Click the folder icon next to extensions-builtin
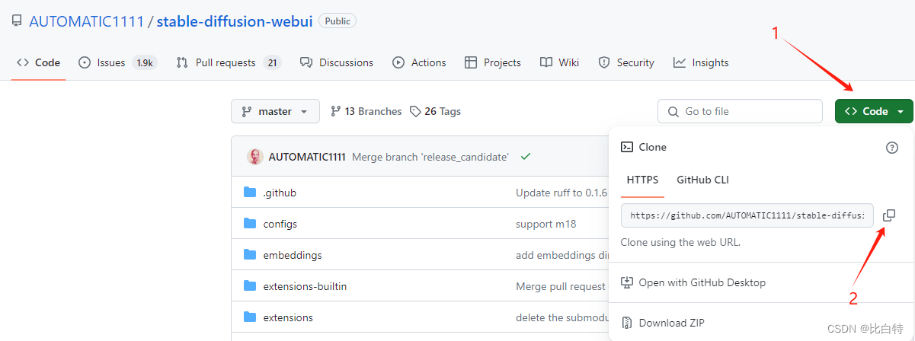Viewport: 915px width, 341px height. pyautogui.click(x=250, y=286)
